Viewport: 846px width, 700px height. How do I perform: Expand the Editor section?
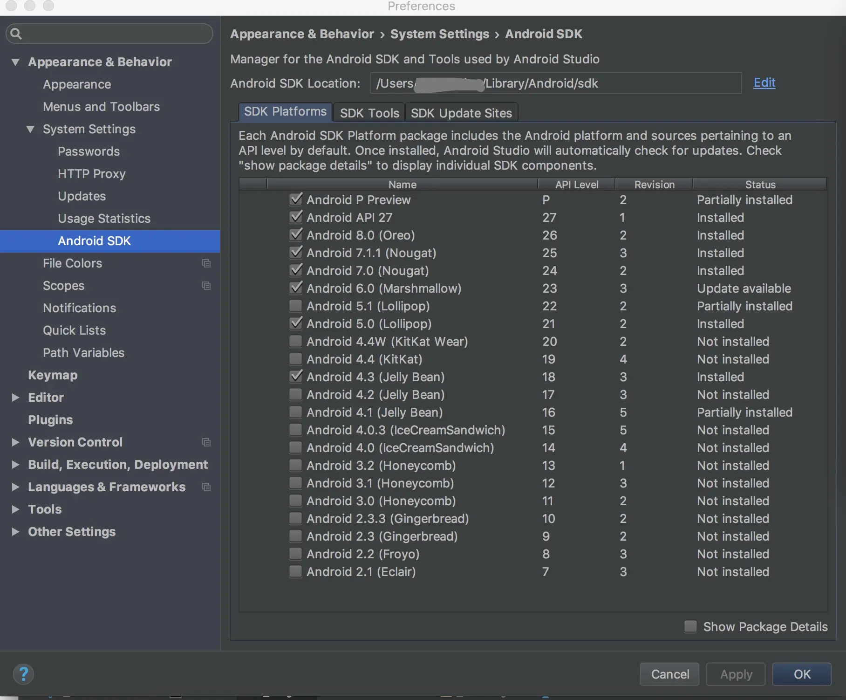coord(15,398)
